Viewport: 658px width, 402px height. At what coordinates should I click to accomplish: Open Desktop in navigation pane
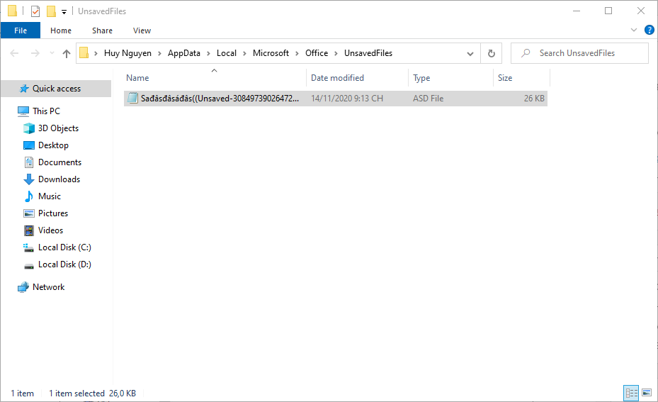[x=53, y=145]
